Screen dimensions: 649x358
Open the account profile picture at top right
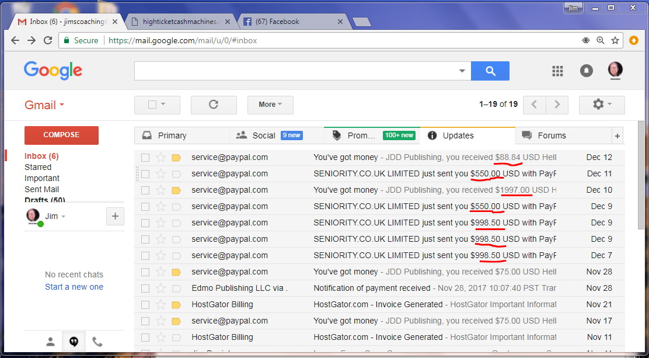click(x=615, y=71)
